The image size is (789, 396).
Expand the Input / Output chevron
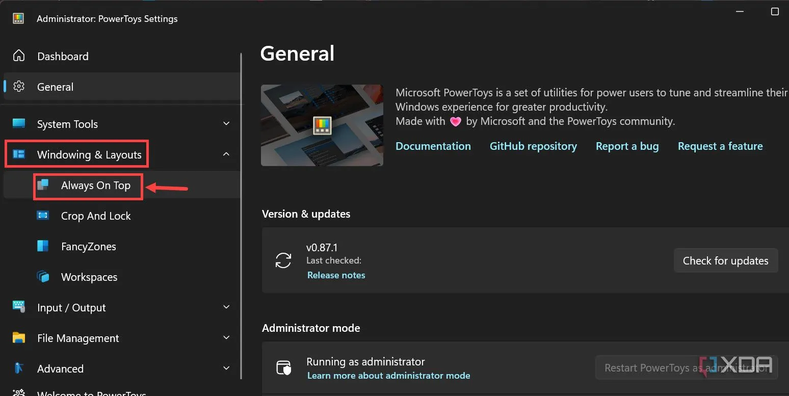(x=226, y=307)
